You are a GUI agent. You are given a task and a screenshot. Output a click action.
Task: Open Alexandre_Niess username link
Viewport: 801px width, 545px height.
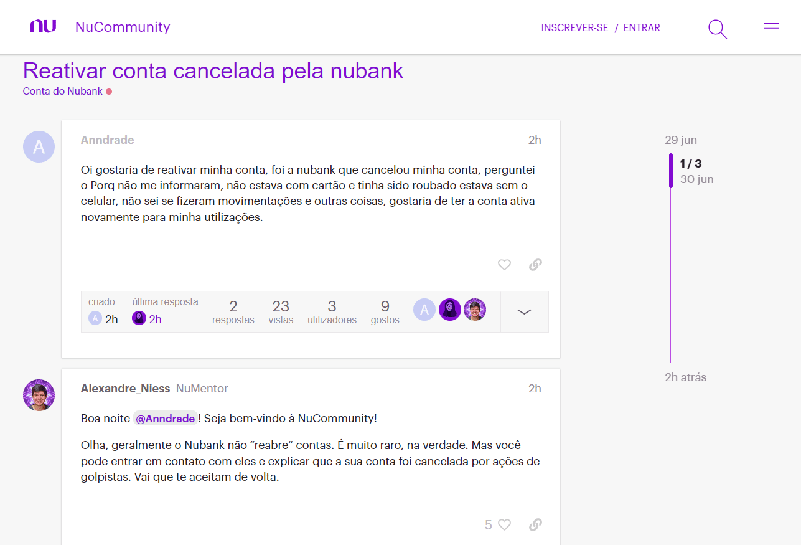[125, 389]
